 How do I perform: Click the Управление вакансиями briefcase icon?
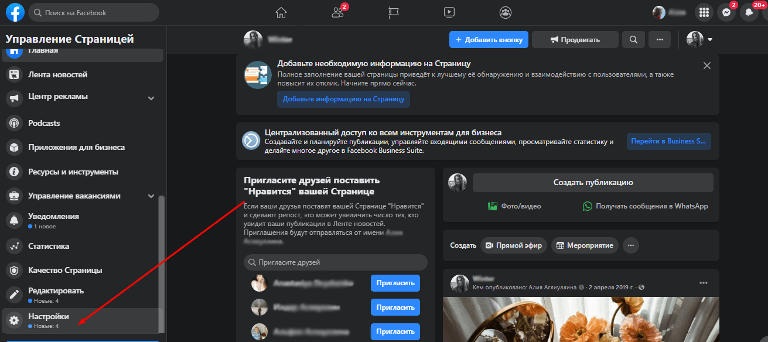pos(13,196)
